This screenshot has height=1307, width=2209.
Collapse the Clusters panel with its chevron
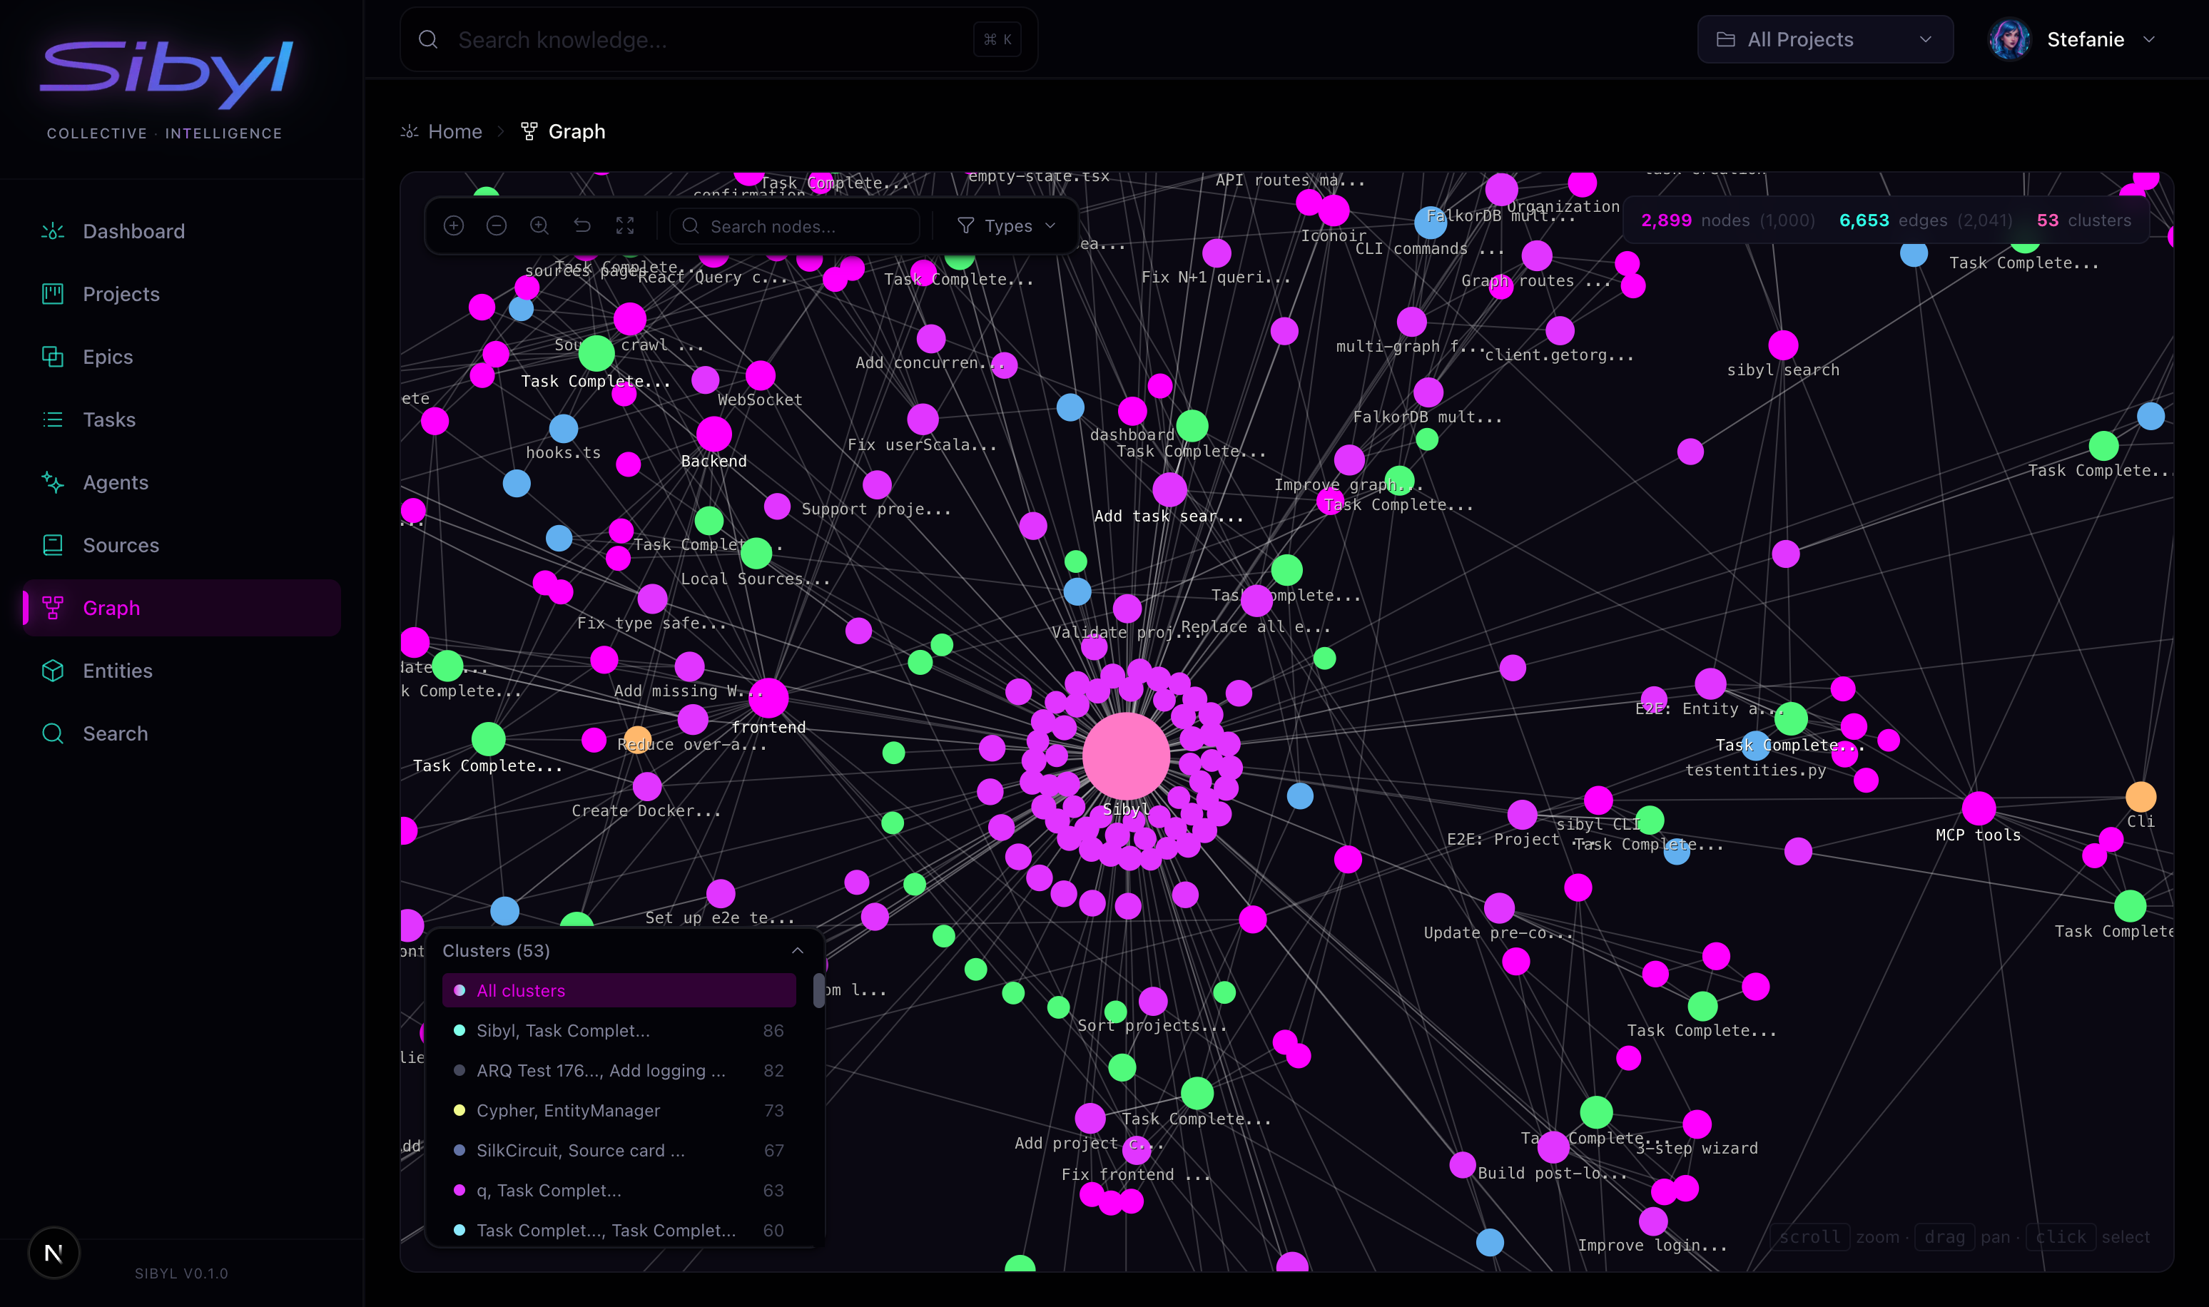(798, 950)
